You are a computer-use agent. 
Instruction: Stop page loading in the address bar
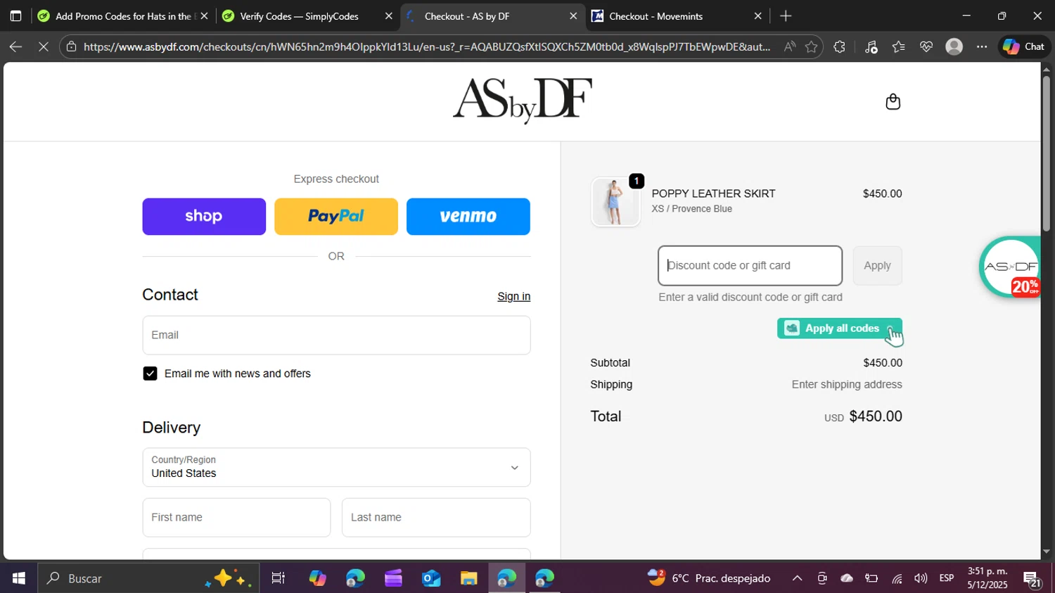[x=43, y=46]
